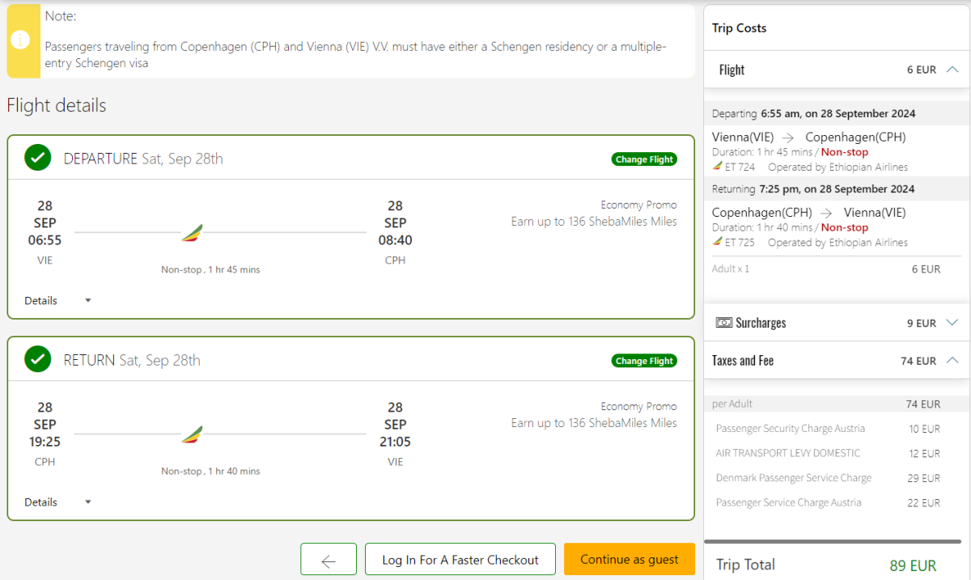Click the green checkmark beside DEPARTURE
This screenshot has height=580, width=971.
click(37, 158)
